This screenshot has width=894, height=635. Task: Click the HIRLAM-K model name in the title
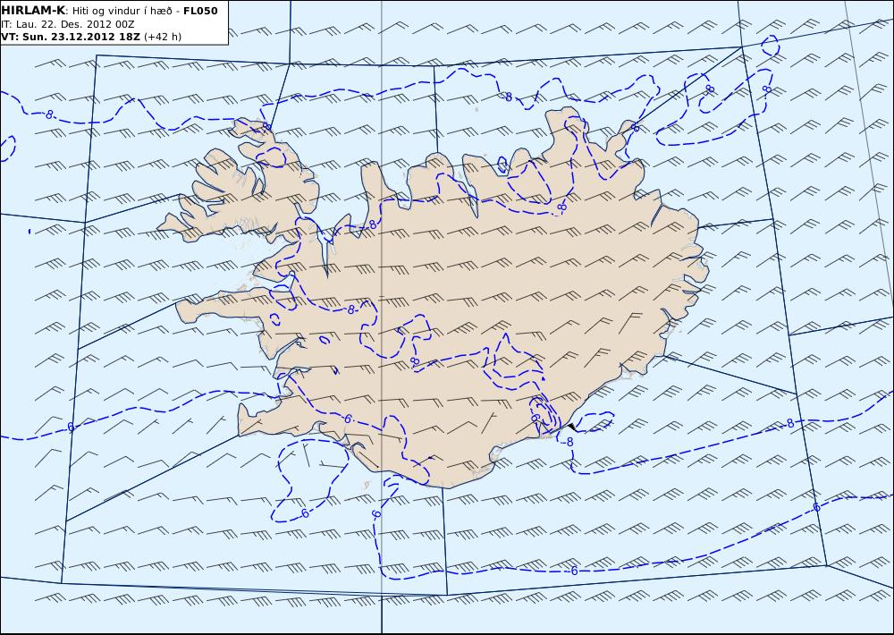point(33,11)
